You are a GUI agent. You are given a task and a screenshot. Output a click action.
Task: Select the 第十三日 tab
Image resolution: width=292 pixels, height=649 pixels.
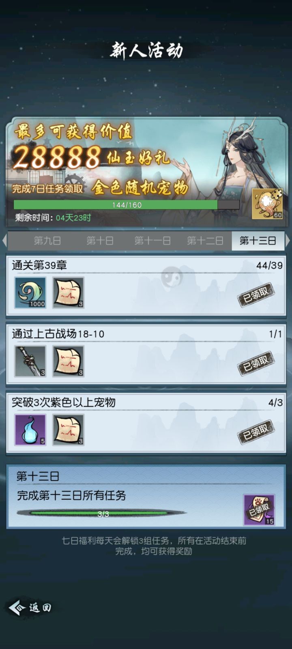(258, 241)
